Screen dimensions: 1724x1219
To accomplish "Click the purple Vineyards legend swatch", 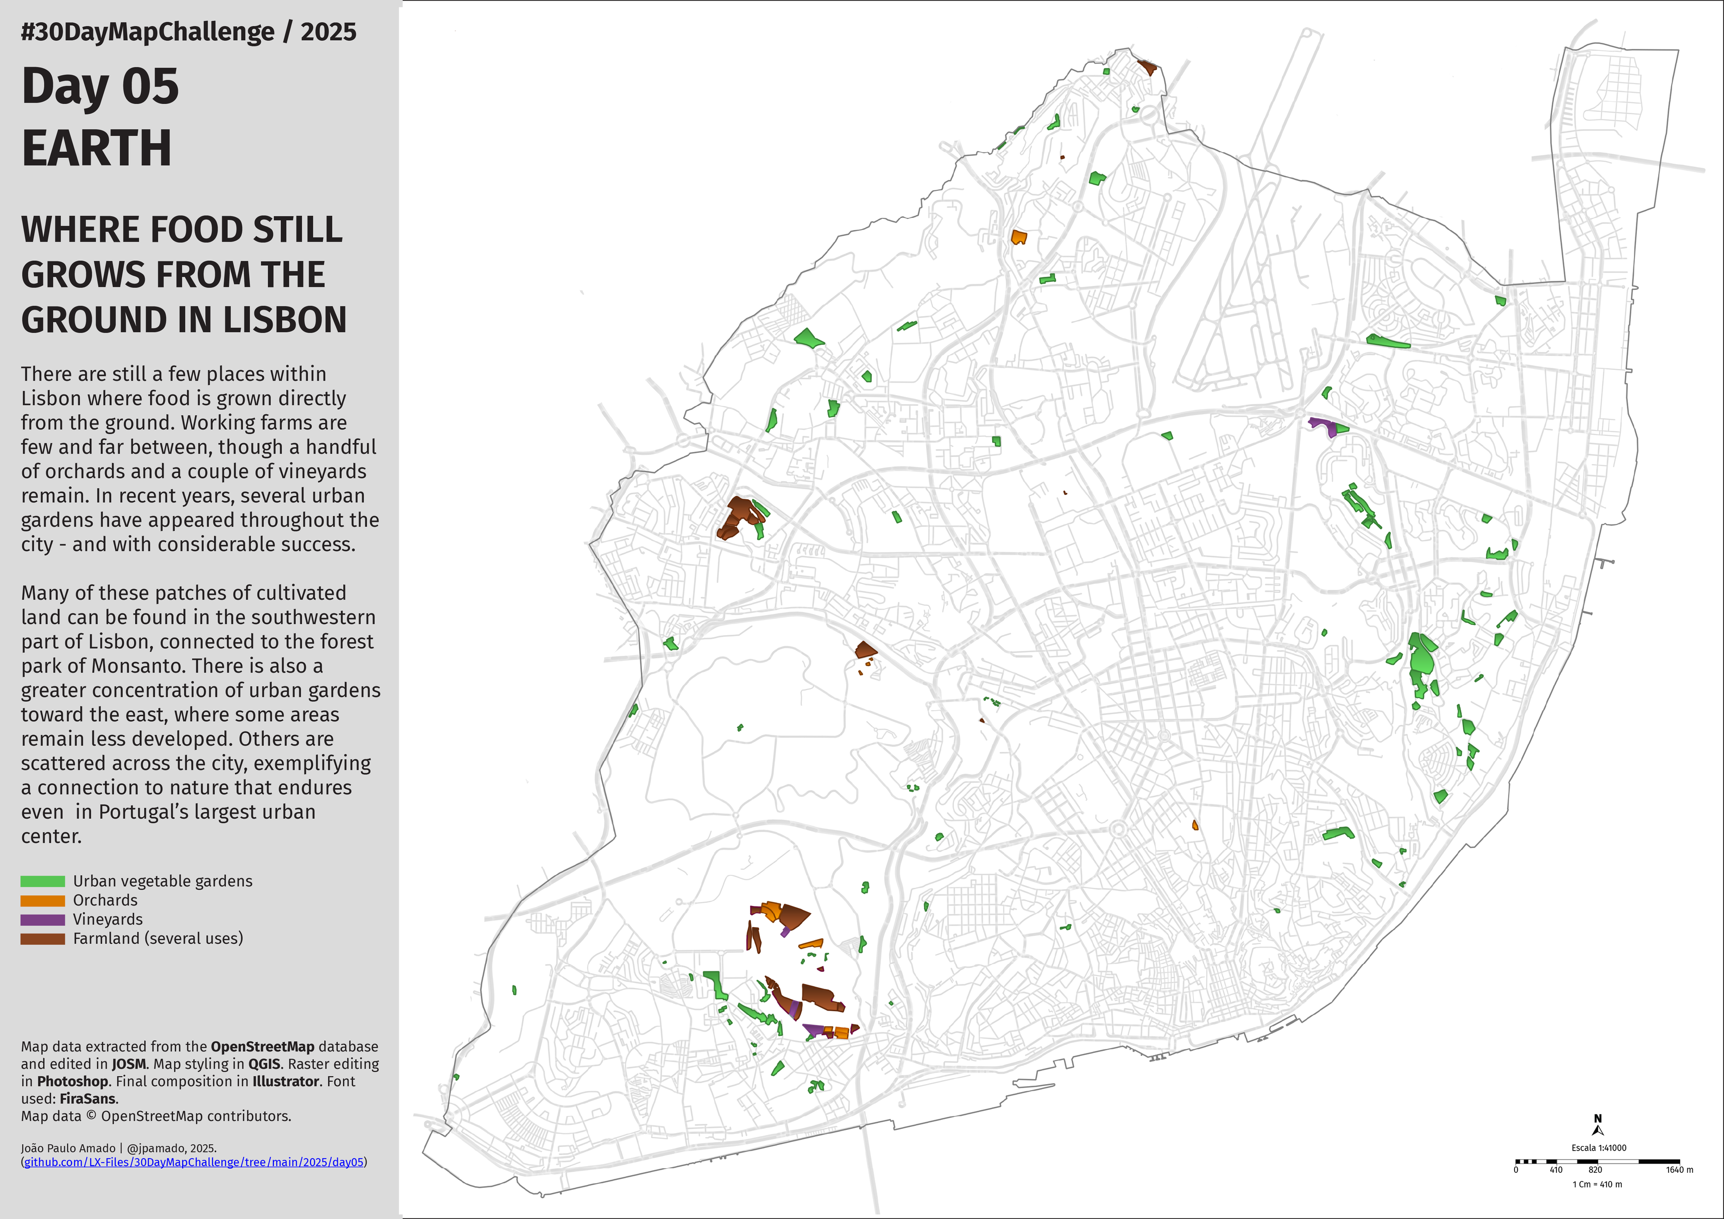I will point(43,920).
